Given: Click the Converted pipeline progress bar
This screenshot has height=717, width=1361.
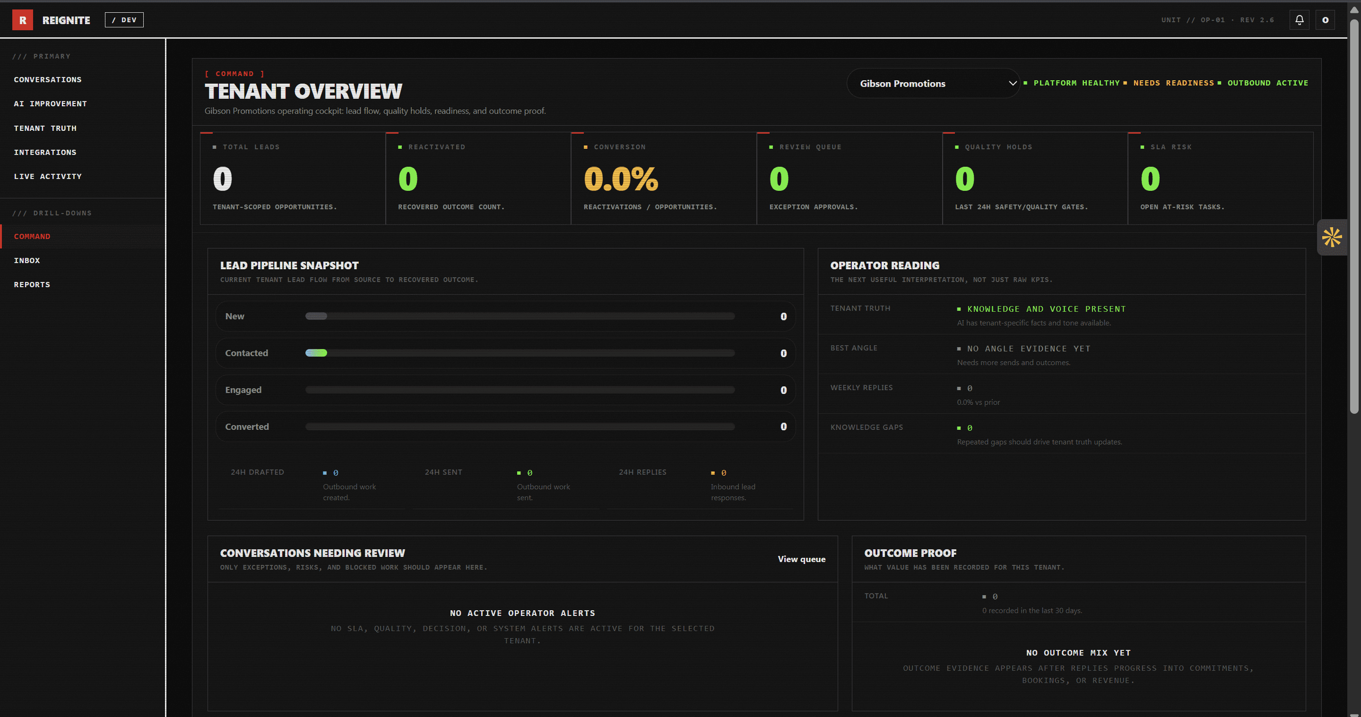Looking at the screenshot, I should tap(520, 427).
